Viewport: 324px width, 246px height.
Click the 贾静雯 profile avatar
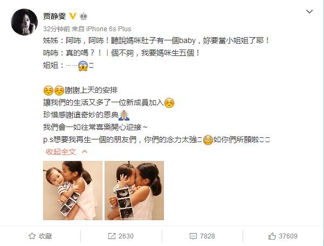24,22
